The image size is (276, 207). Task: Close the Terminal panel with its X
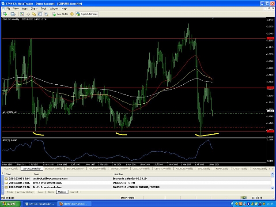click(x=3, y=173)
